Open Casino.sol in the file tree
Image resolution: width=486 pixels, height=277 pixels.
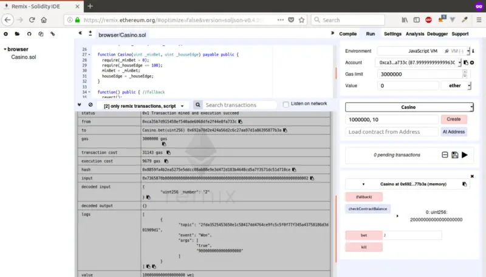click(x=24, y=57)
